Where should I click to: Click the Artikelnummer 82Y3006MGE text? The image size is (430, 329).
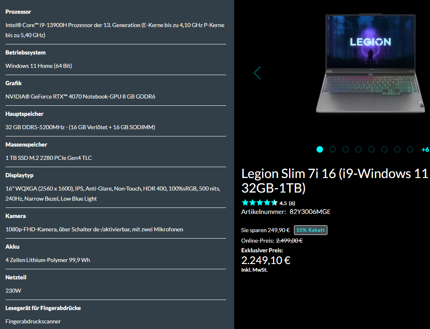(x=286, y=212)
